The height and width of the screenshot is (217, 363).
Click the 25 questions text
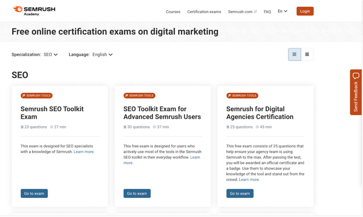click(241, 127)
